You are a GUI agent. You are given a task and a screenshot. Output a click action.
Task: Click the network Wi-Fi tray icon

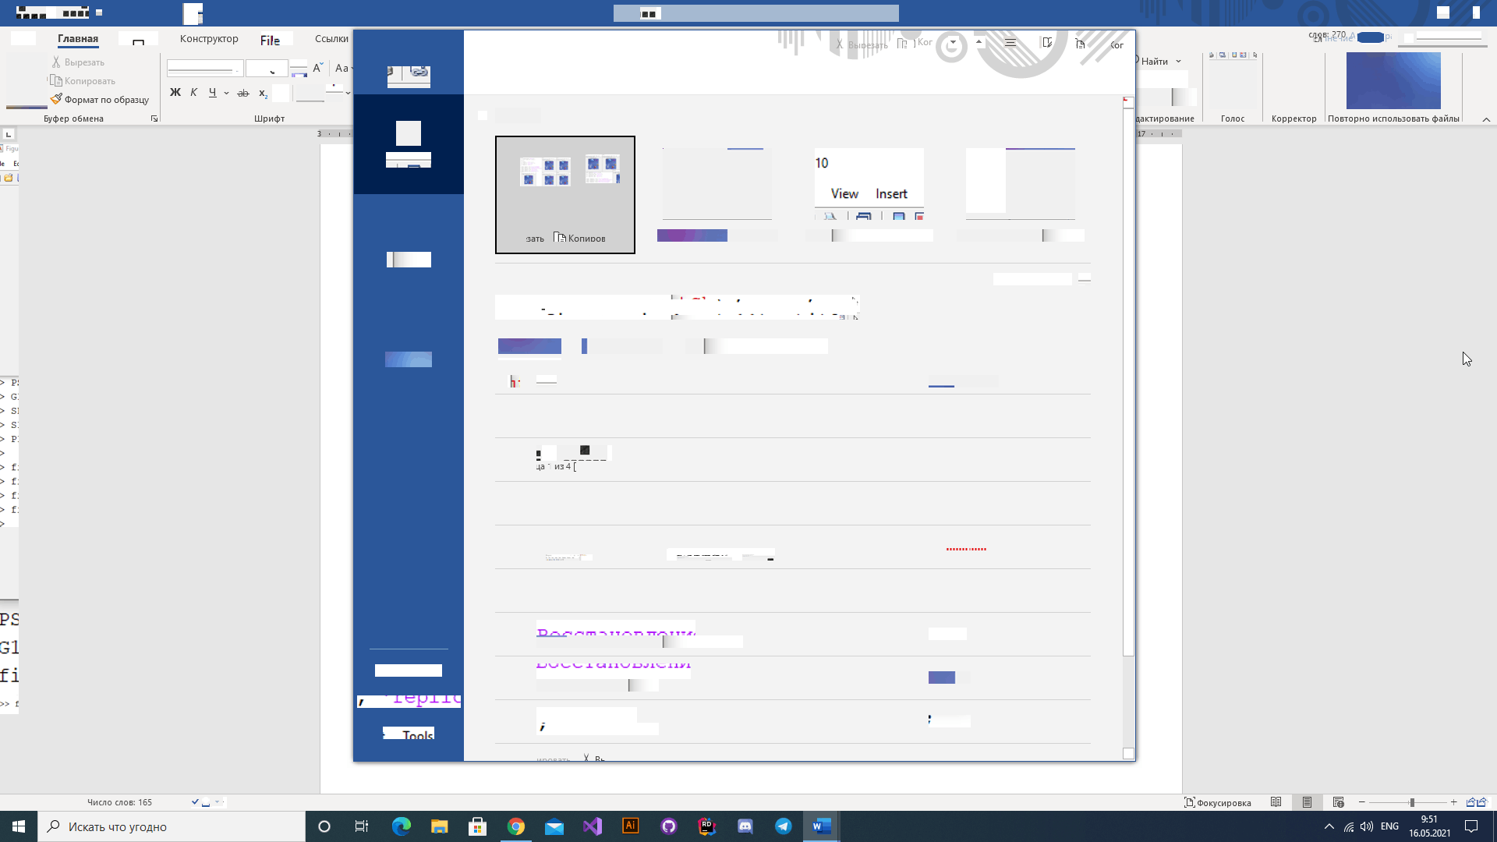tap(1349, 826)
